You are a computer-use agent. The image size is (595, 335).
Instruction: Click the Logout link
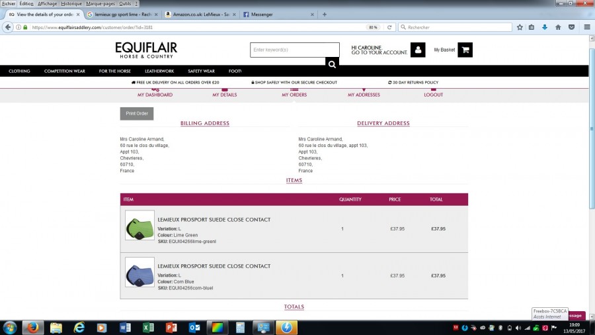coord(433,95)
